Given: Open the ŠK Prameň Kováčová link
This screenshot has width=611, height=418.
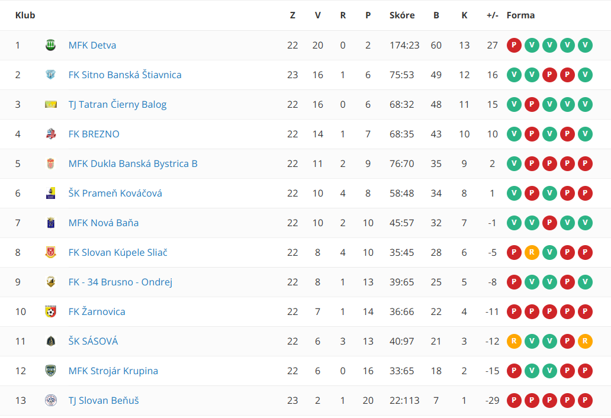Looking at the screenshot, I should tap(115, 193).
